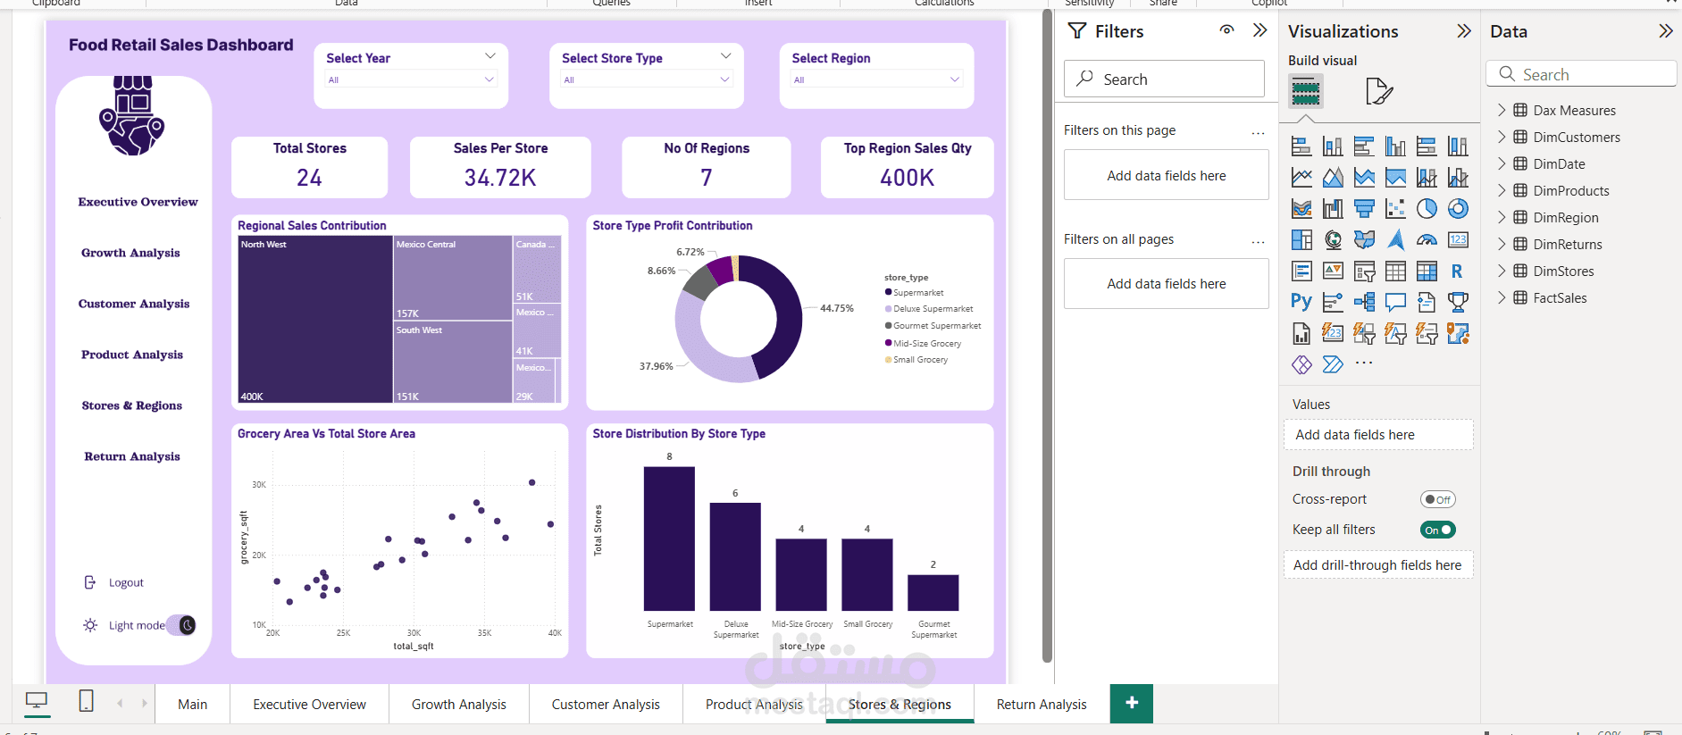Screen dimensions: 1682x735
Task: Select the Power Apps visual
Action: pos(1301,364)
